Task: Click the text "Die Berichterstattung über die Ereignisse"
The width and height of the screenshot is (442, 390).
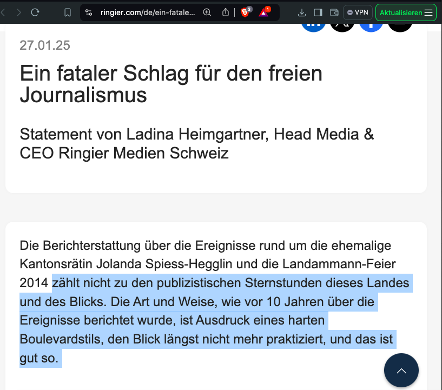Action: [x=137, y=246]
